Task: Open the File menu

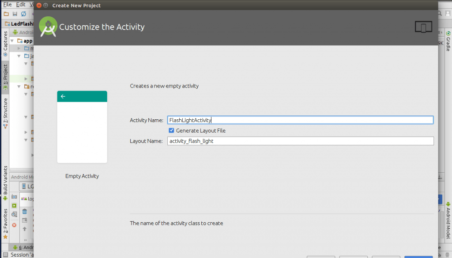Action: click(8, 4)
